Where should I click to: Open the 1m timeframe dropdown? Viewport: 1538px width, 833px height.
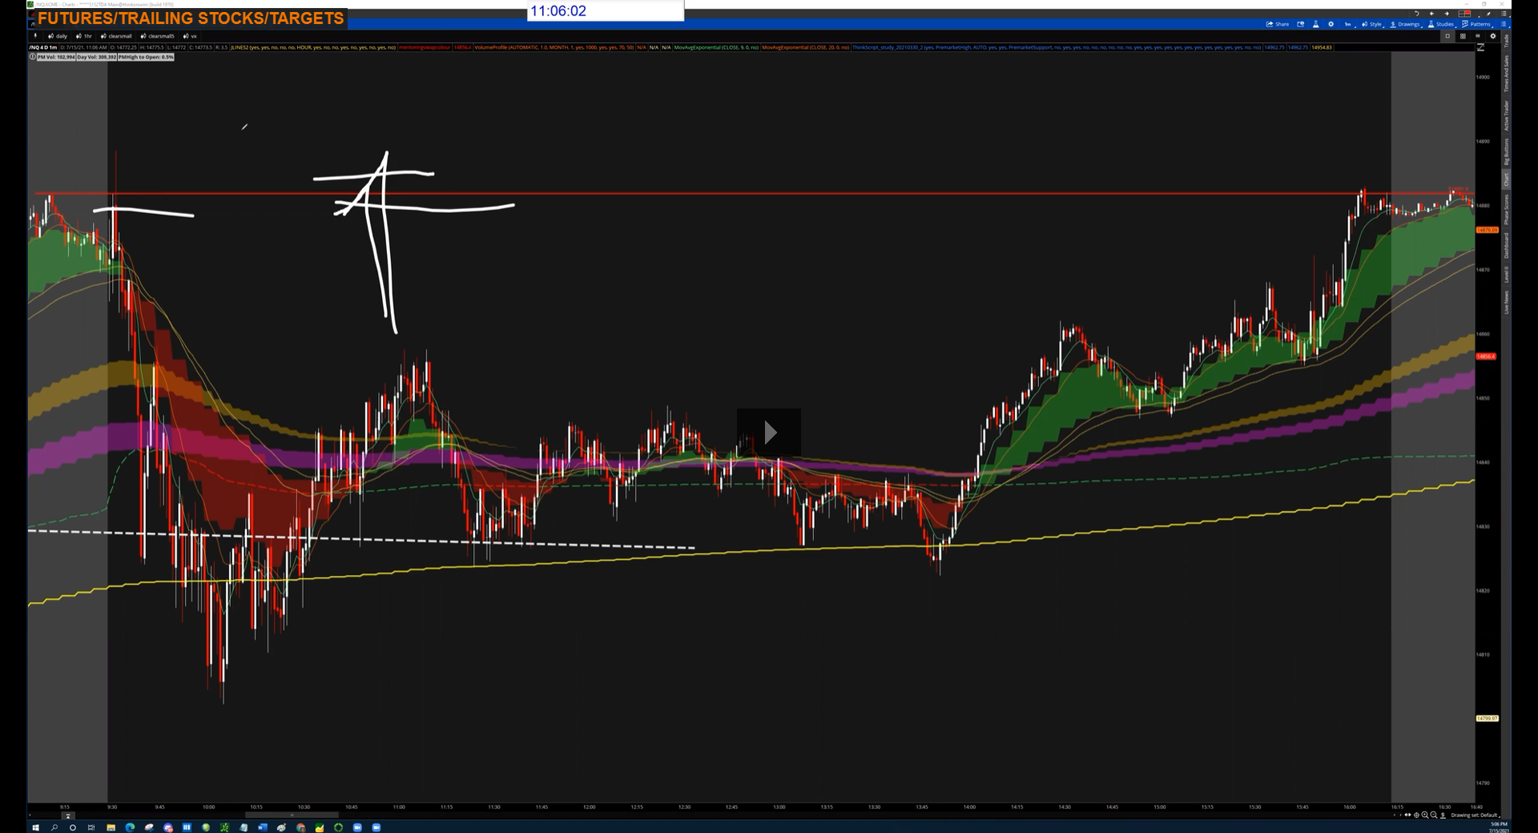[1349, 24]
